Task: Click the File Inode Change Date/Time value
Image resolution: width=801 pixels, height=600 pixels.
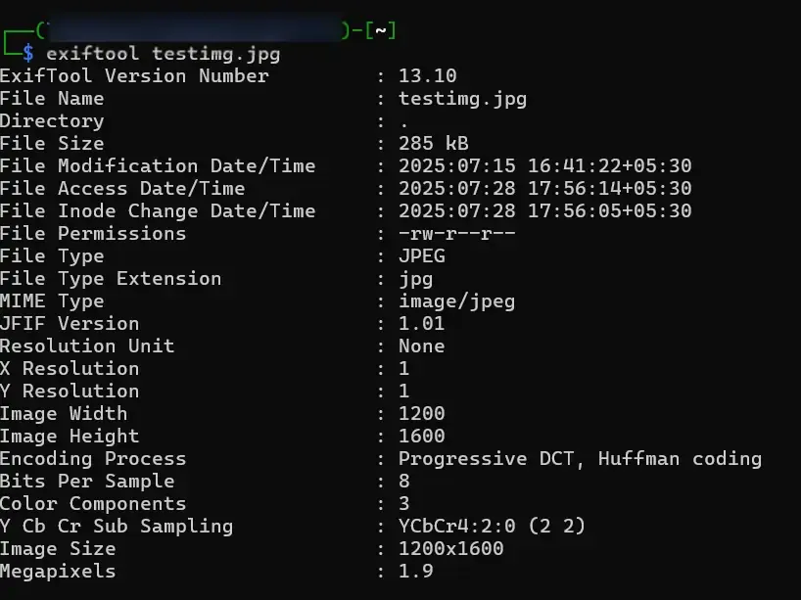Action: (x=544, y=210)
